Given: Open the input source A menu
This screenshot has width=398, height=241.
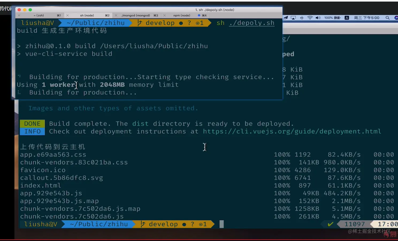Looking at the screenshot, I should 347,18.
